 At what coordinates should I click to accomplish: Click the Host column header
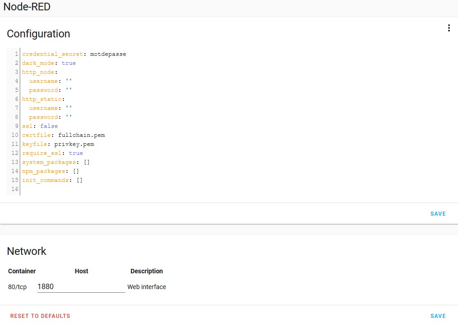[81, 271]
